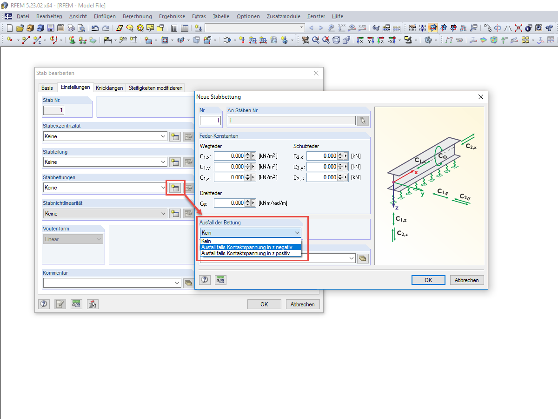Increase C1,x value with up spinner
This screenshot has width=558, height=419.
247,154
